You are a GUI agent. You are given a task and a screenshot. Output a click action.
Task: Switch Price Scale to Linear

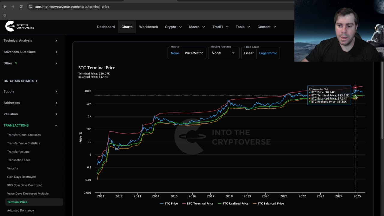coord(249,53)
